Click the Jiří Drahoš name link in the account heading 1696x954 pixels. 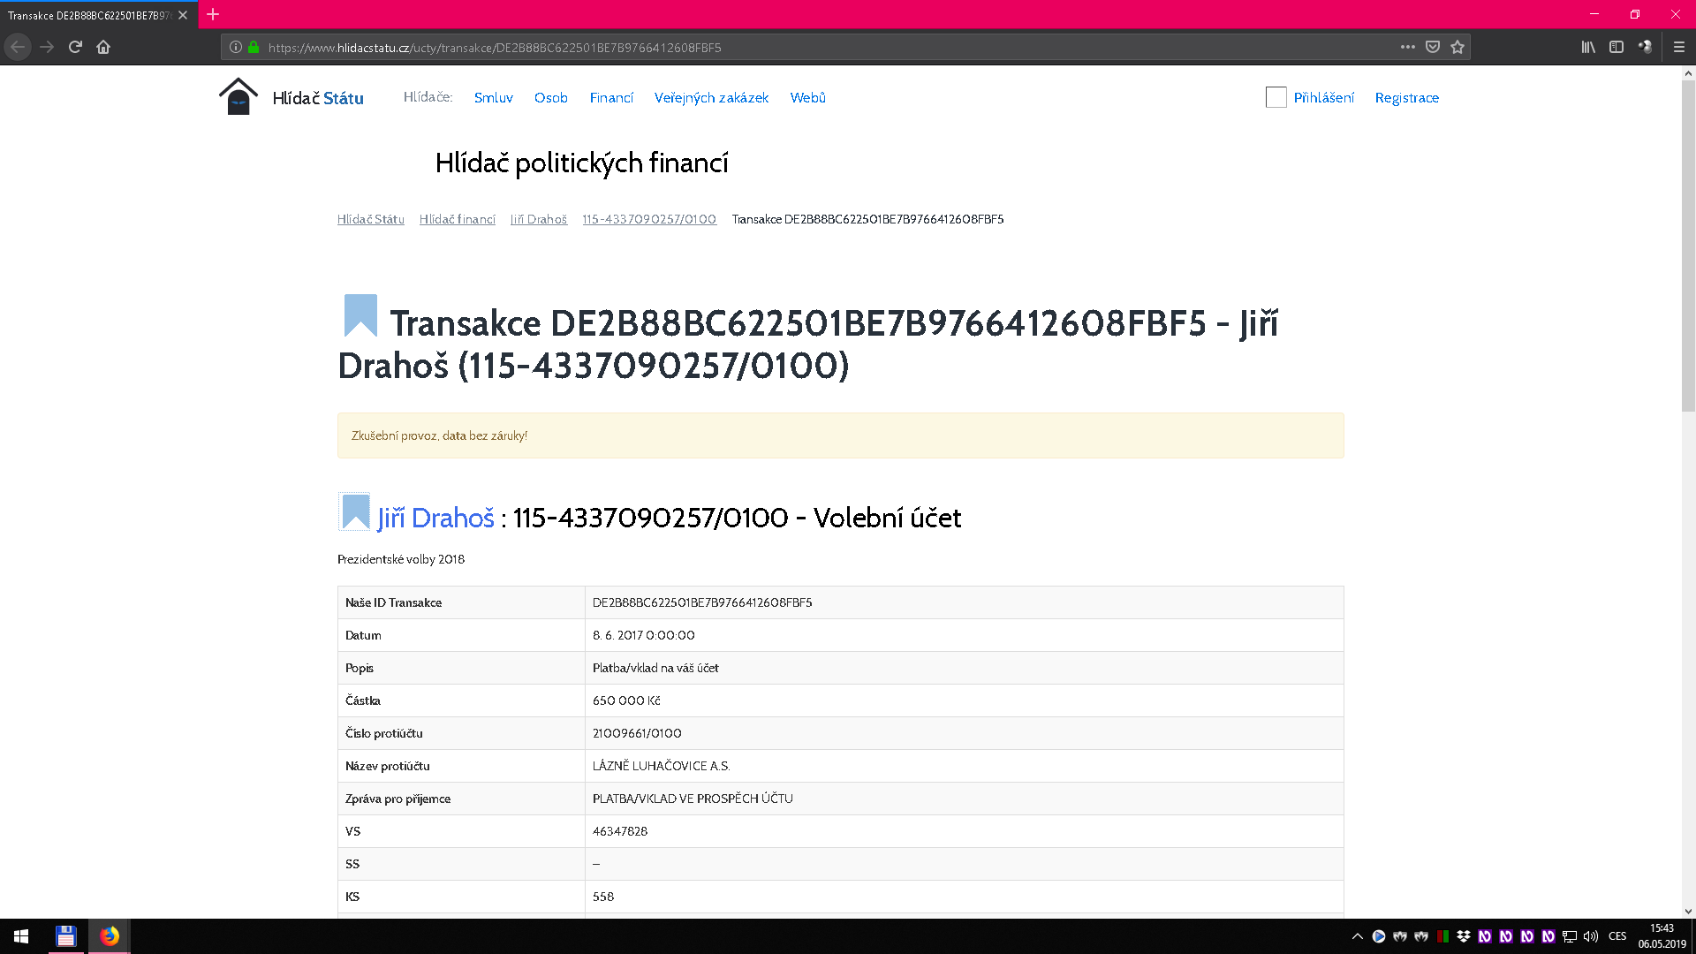pyautogui.click(x=436, y=518)
